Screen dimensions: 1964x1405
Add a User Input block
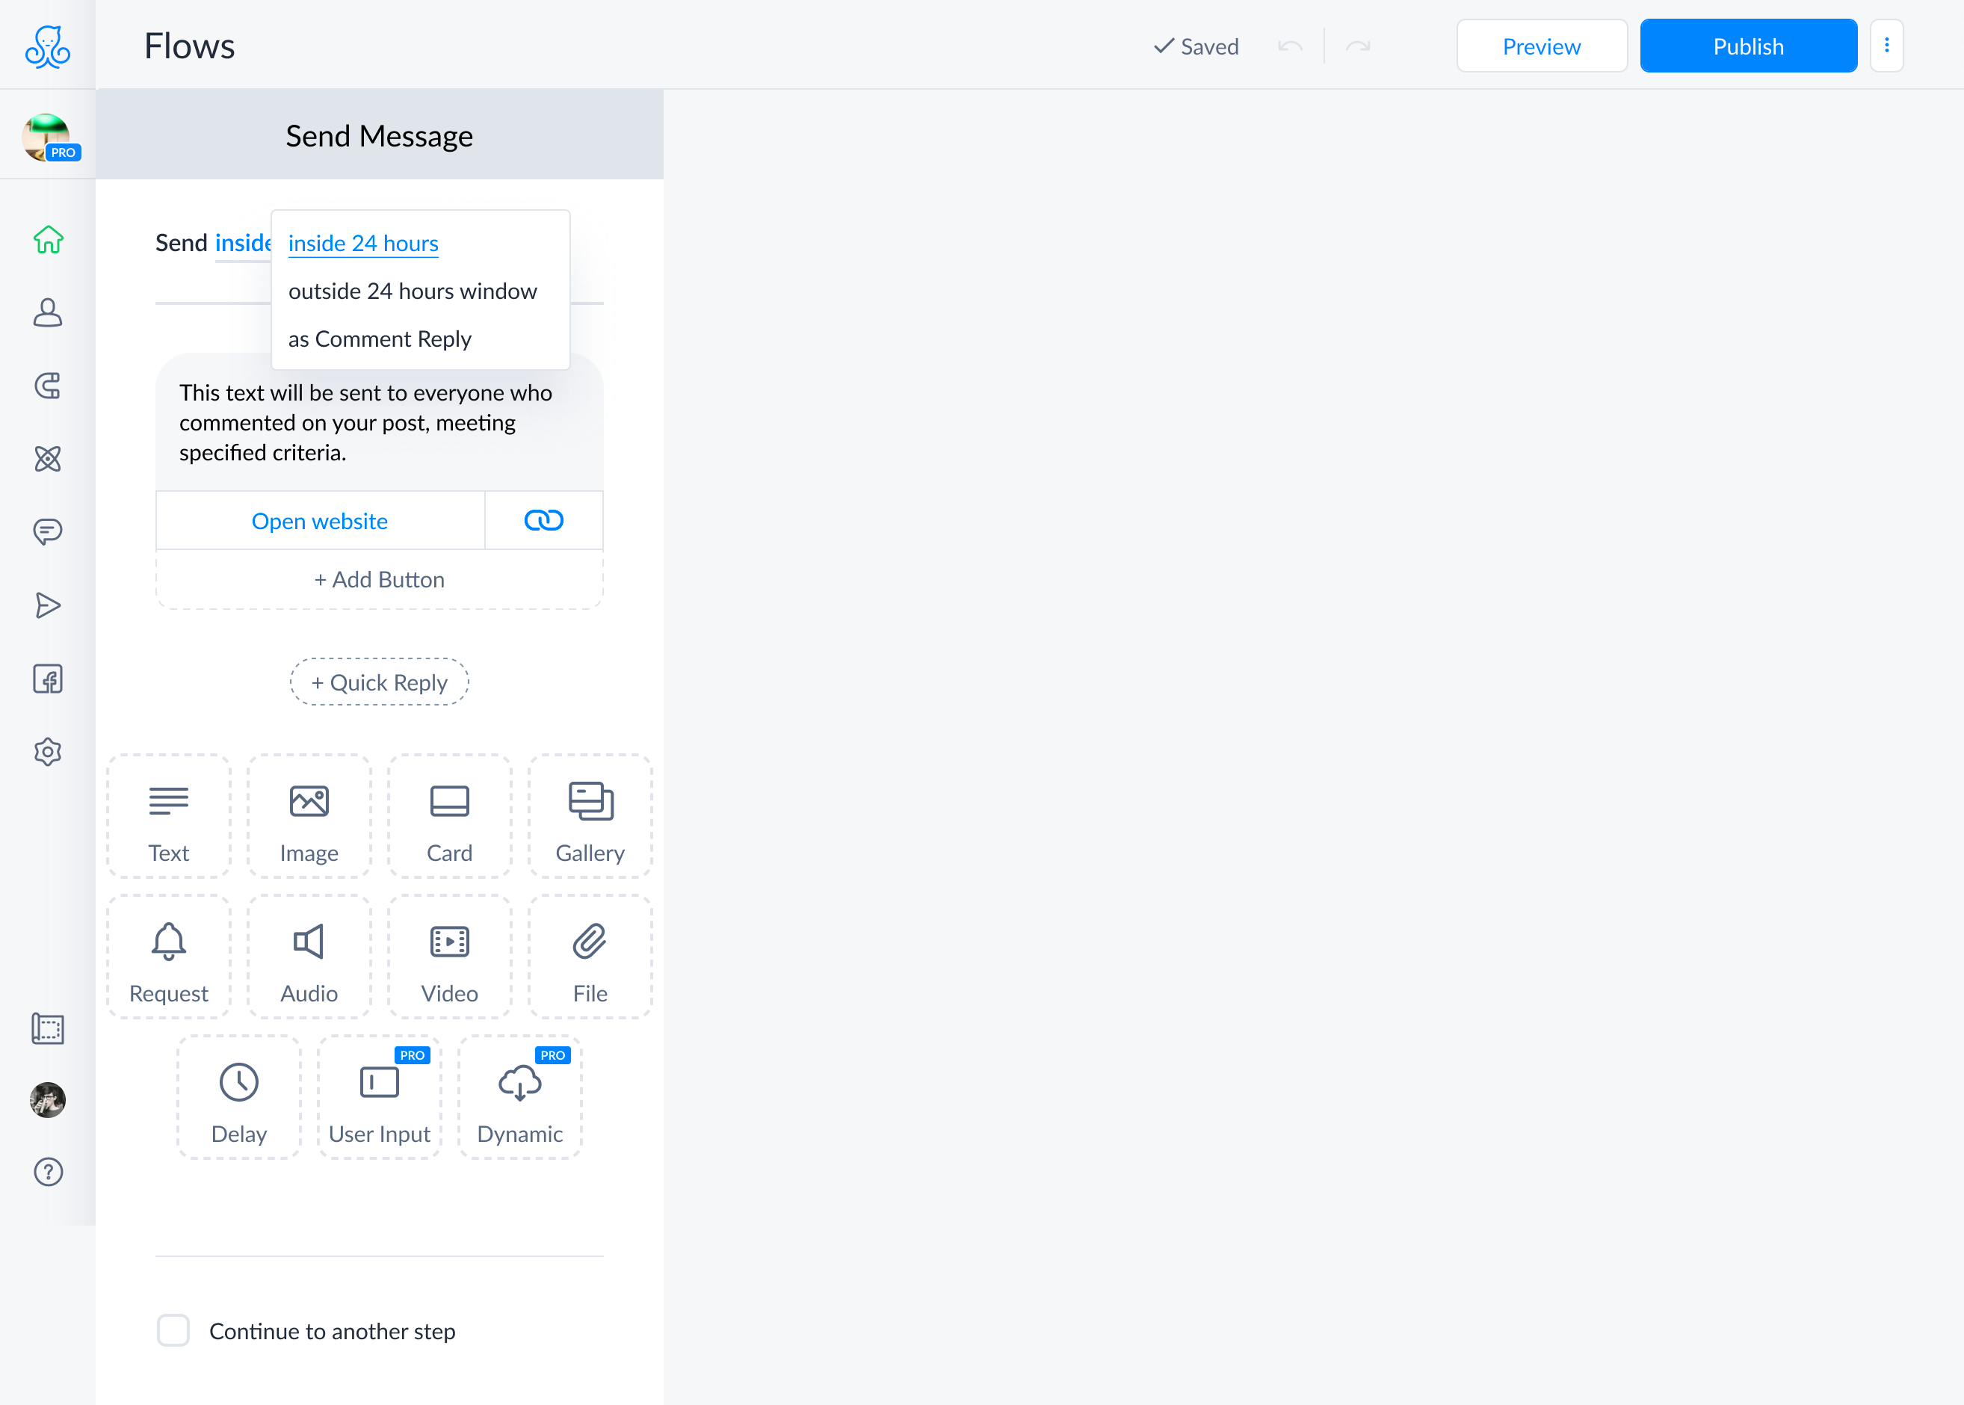[x=380, y=1098]
